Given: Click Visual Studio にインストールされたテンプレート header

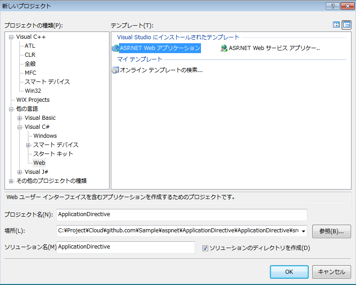Looking at the screenshot, I should 178,37.
